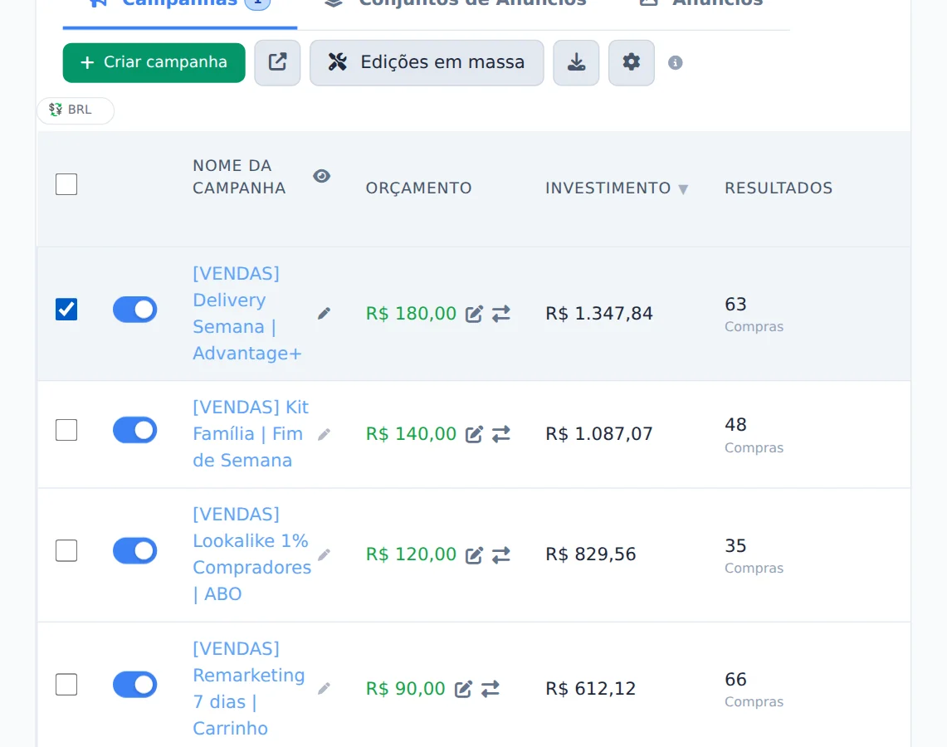Rename Lookalike 1% campaign with pencil icon
The height and width of the screenshot is (747, 947).
[325, 554]
